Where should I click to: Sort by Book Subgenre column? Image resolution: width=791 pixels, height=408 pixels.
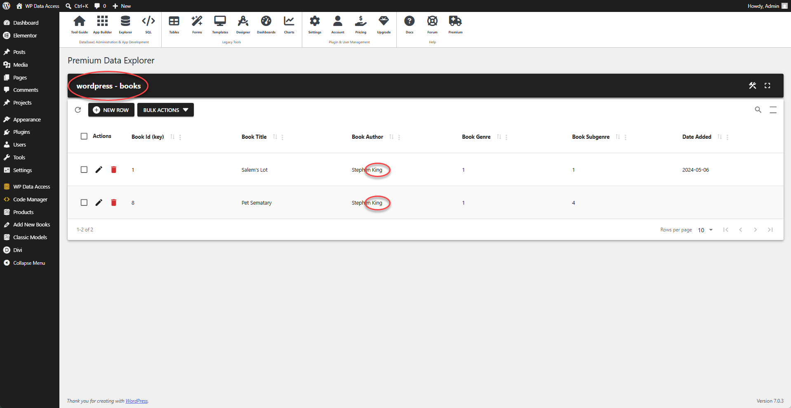click(618, 137)
